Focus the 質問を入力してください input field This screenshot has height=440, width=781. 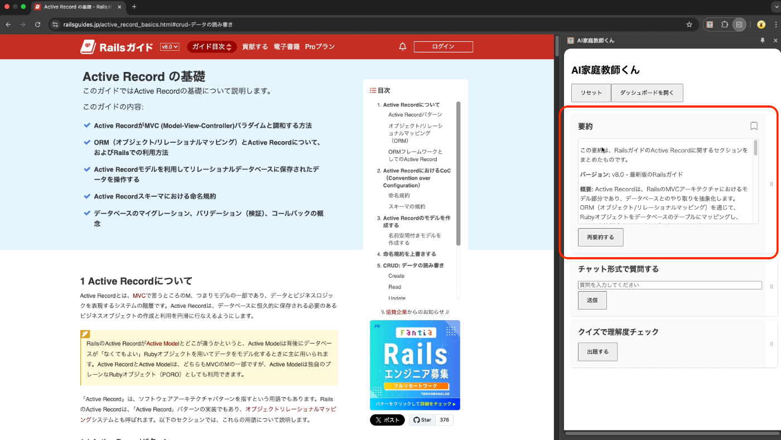[x=669, y=285]
